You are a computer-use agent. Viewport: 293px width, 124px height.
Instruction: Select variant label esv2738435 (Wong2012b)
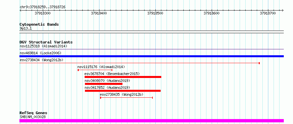point(122,94)
